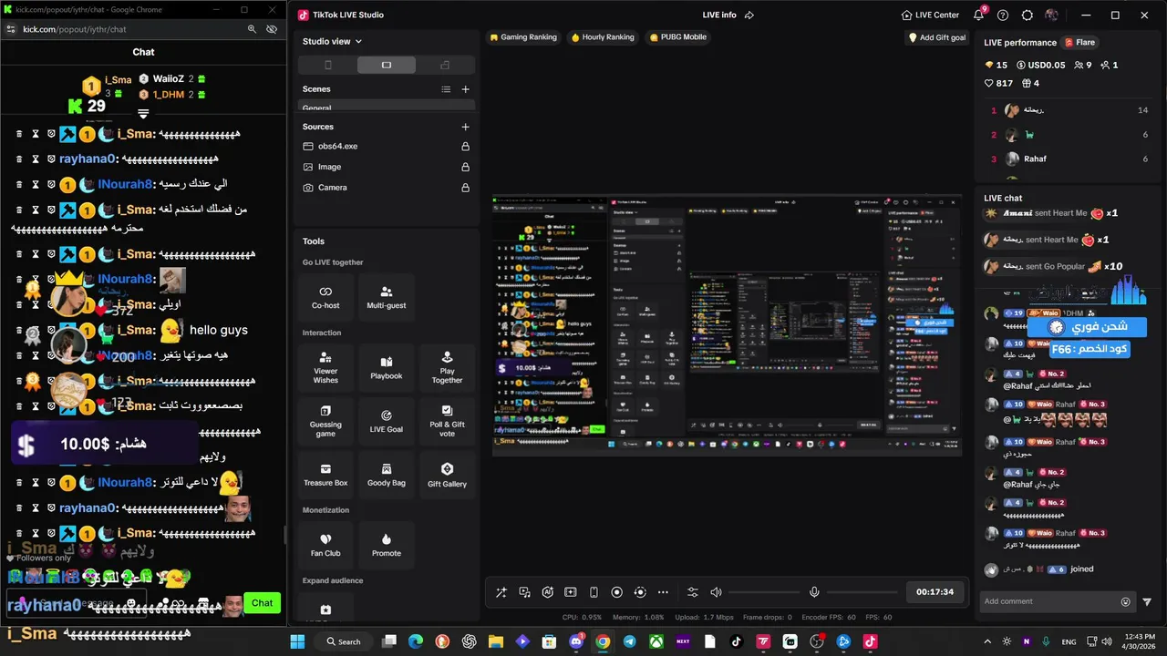Screen dimensions: 1167x656
Task: Open LIVE Center
Action: click(930, 15)
